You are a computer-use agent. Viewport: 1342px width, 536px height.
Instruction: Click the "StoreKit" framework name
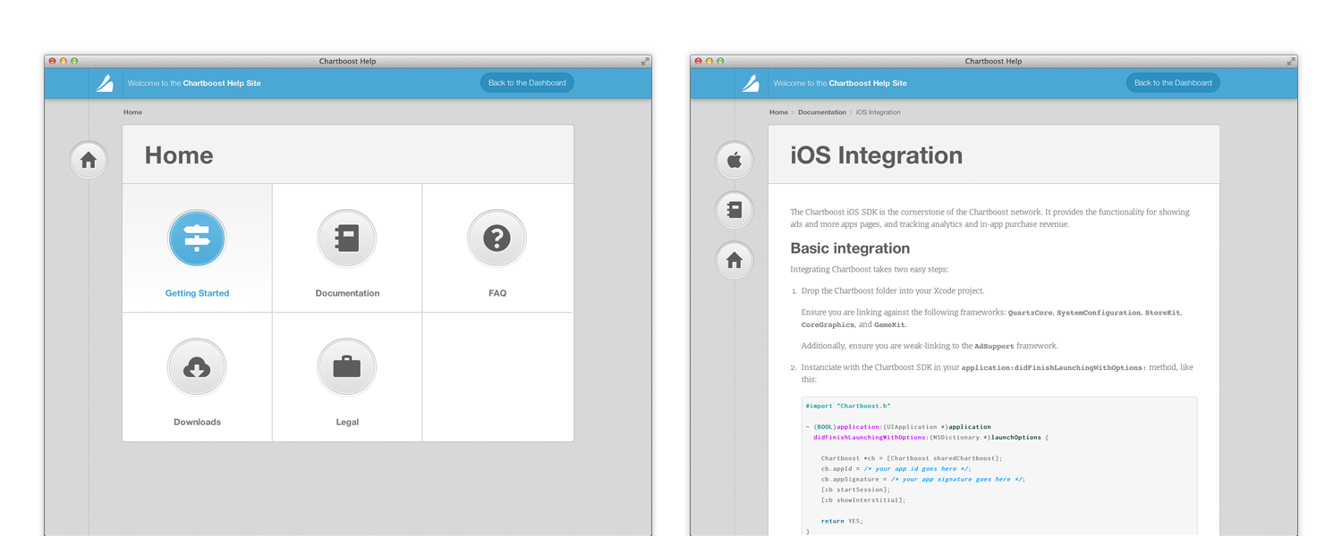pyautogui.click(x=1163, y=313)
